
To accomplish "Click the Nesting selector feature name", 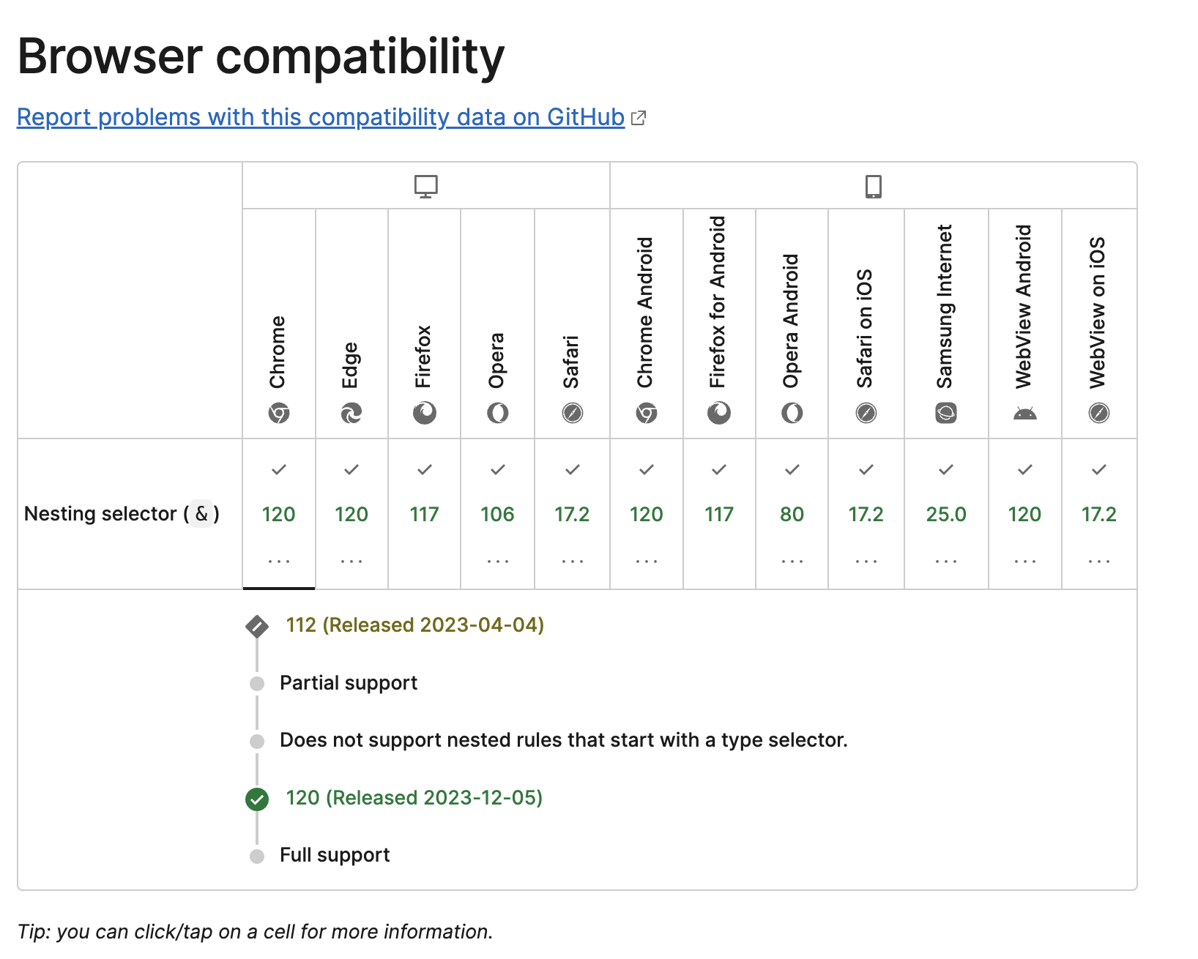I will point(122,514).
